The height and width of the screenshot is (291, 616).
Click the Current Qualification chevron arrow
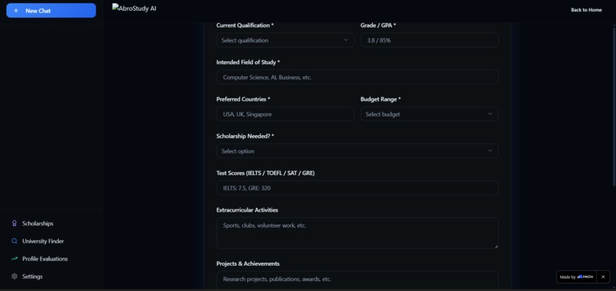(346, 40)
